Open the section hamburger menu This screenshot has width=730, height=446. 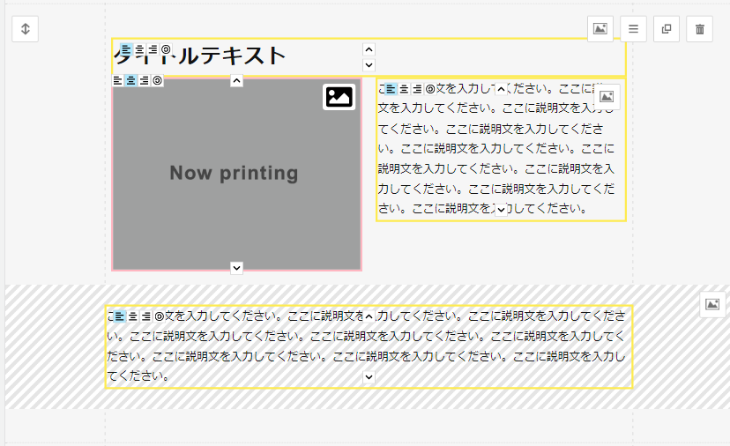633,28
